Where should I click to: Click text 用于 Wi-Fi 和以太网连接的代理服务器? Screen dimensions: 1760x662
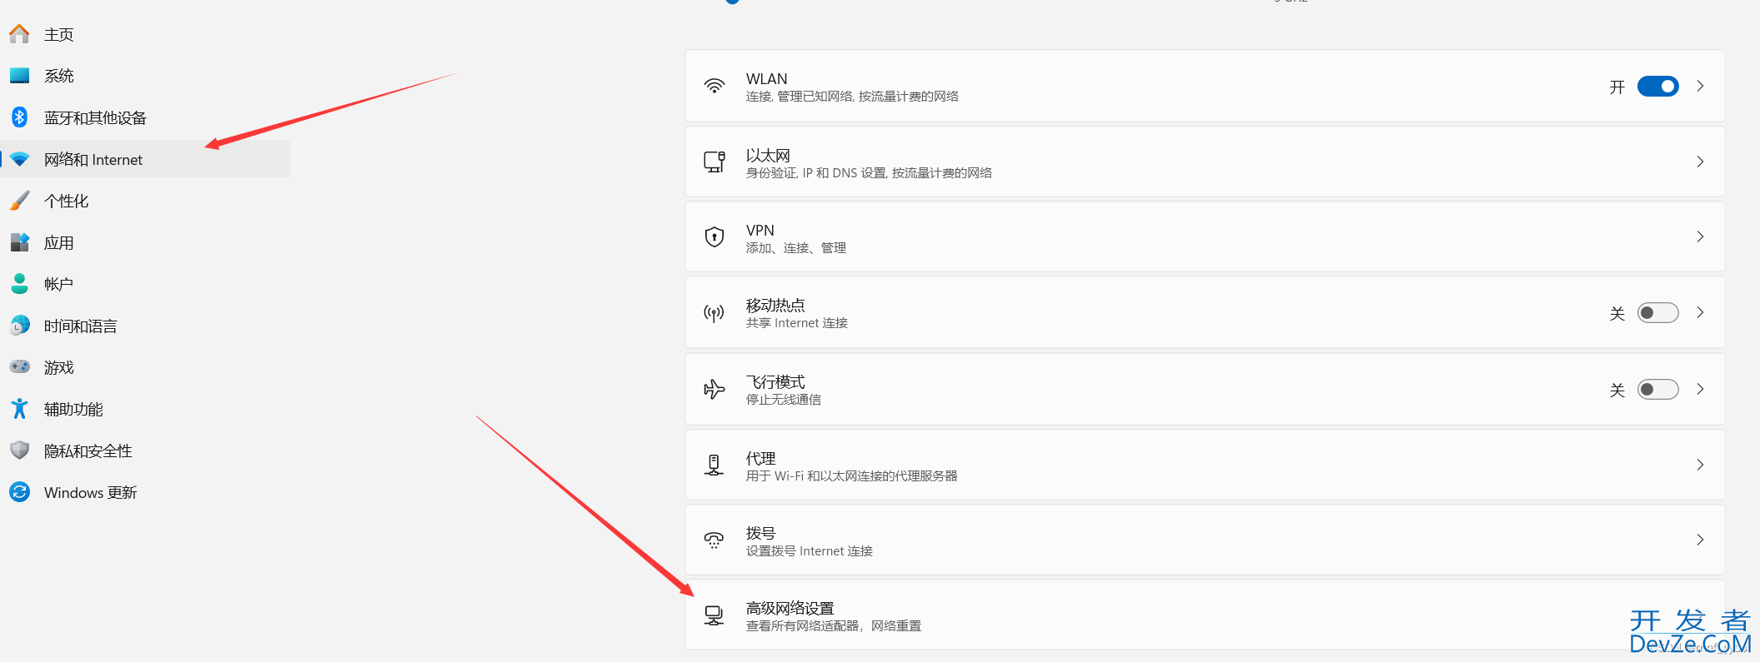coord(851,476)
